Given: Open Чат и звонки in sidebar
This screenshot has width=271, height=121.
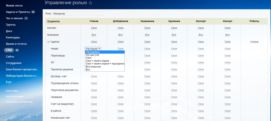Looking at the screenshot, I should 14,18.
